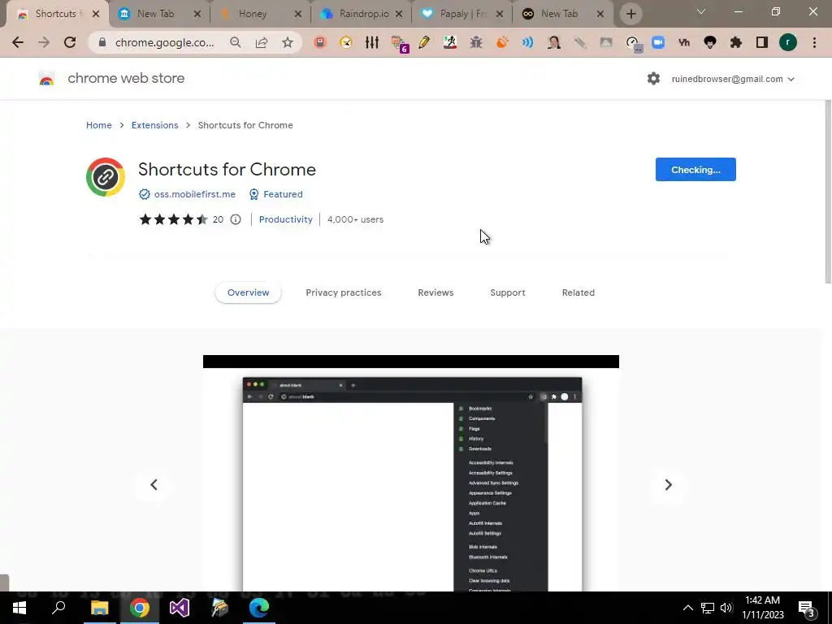Screen dimensions: 832x624
Task: Go back using the browser back arrow
Action: (x=18, y=42)
